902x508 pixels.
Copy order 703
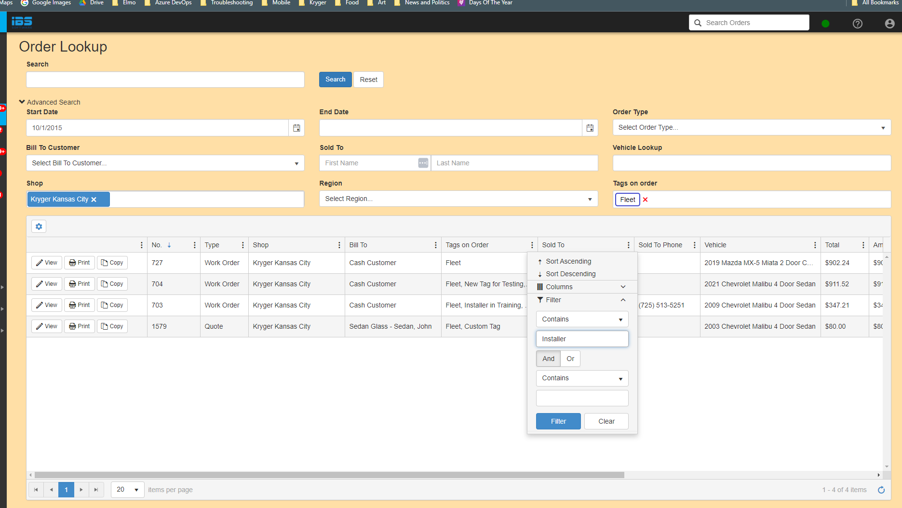point(112,305)
